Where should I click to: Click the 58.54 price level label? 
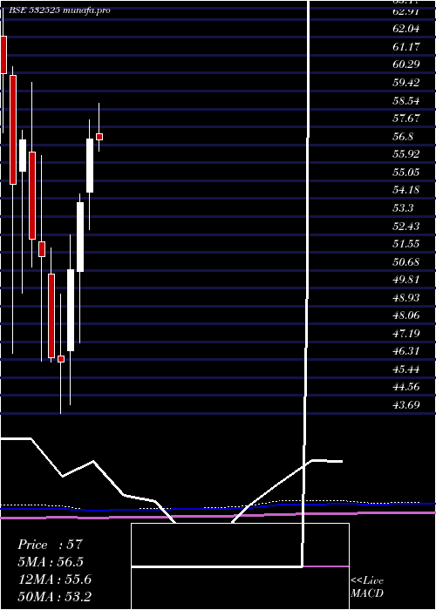[x=406, y=101]
